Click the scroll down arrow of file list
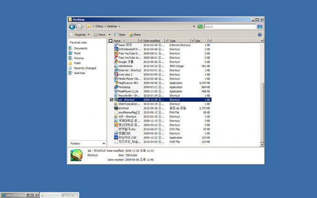This screenshot has width=317, height=198. tap(262, 144)
